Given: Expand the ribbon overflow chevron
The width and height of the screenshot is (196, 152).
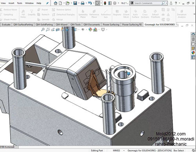Looking at the screenshot, I should click(x=194, y=14).
